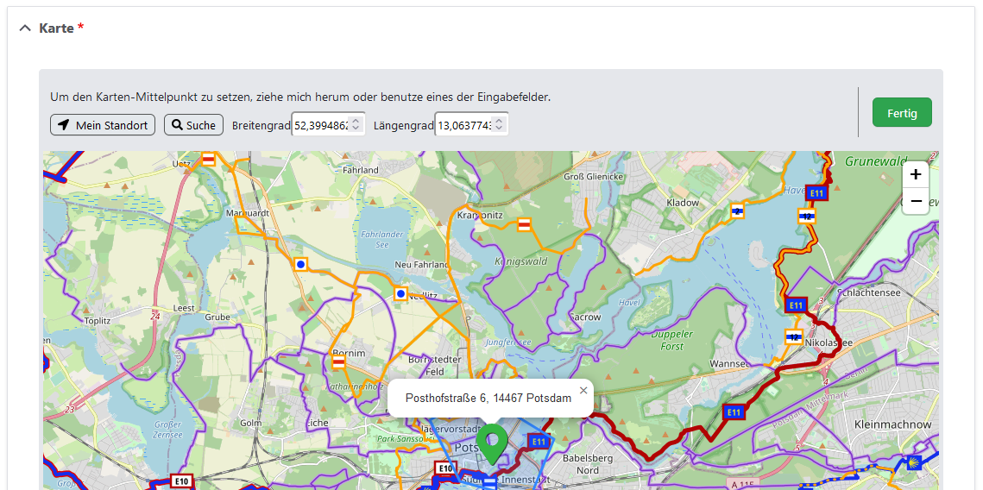Adjust the Längengrad spinner arrows
This screenshot has height=490, width=983.
tap(499, 125)
